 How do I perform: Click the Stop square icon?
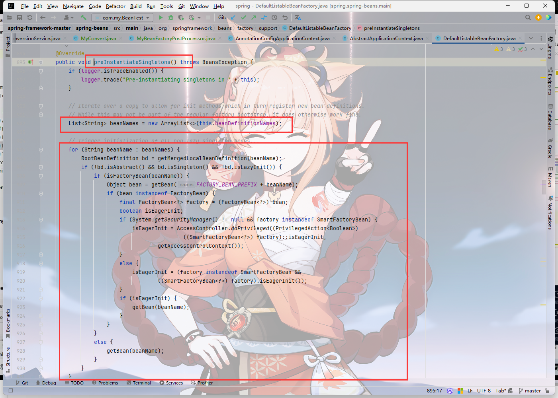[208, 17]
